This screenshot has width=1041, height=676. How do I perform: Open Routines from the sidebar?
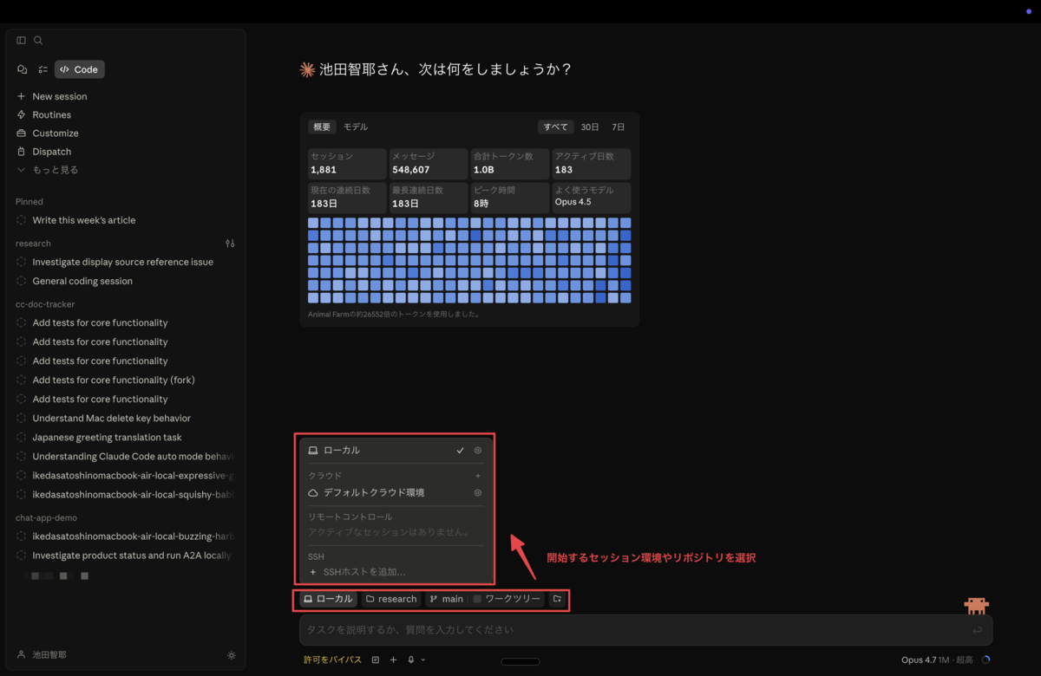[x=44, y=114]
